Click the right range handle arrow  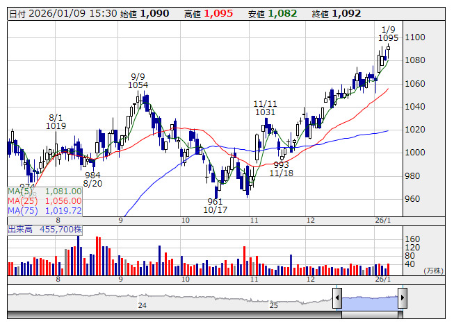tap(403, 298)
